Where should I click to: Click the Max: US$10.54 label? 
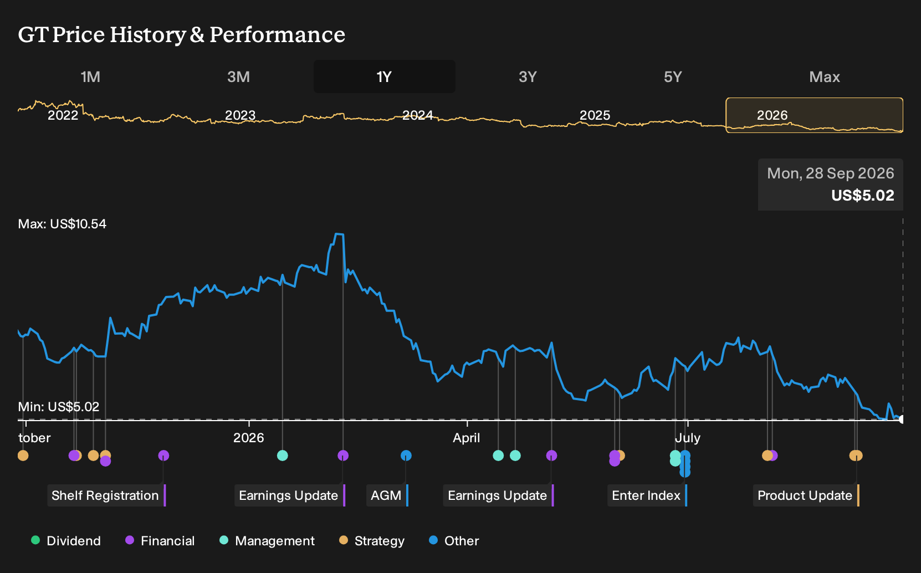tap(62, 224)
